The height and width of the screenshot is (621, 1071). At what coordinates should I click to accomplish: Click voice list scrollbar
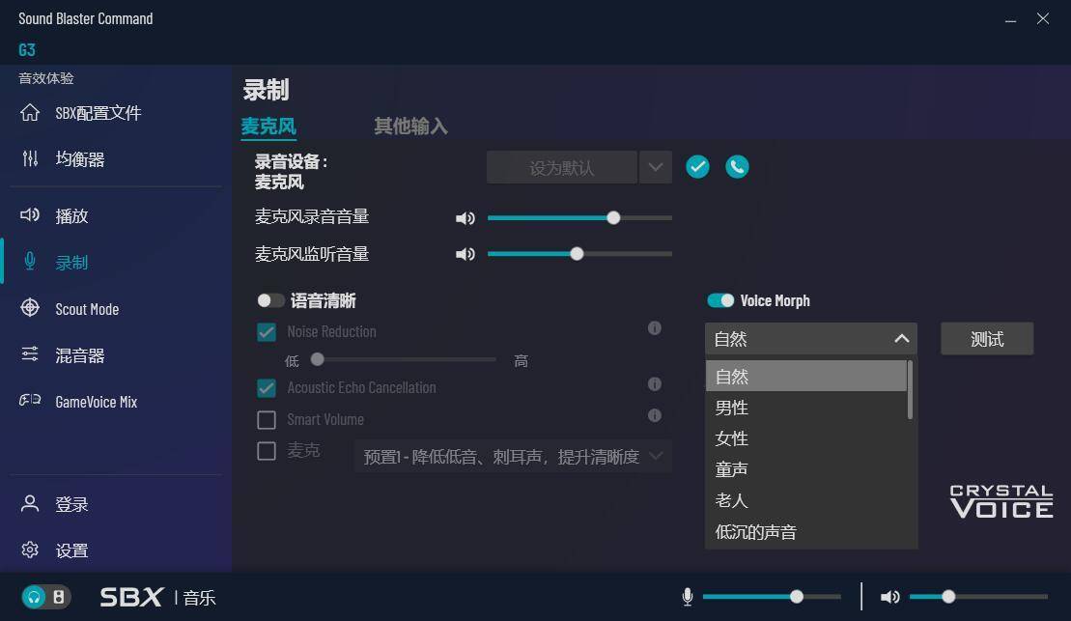[x=910, y=389]
